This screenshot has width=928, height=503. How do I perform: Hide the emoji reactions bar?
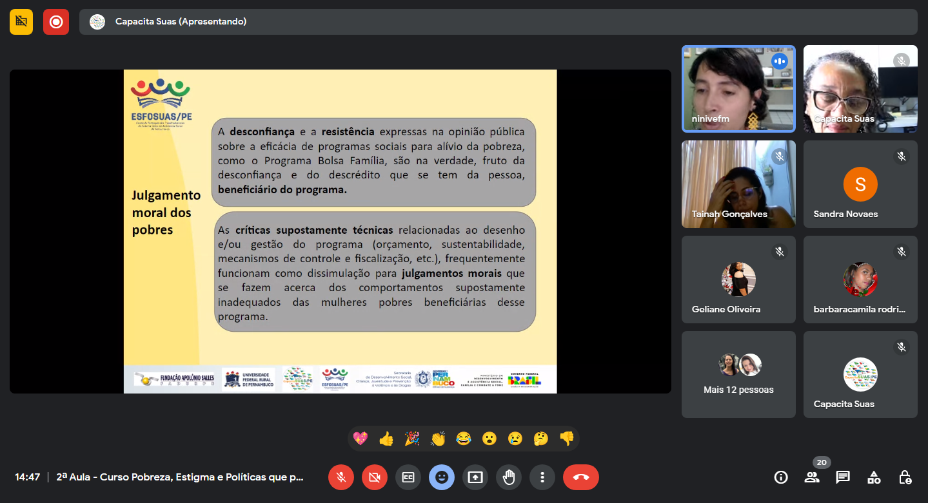coord(442,477)
